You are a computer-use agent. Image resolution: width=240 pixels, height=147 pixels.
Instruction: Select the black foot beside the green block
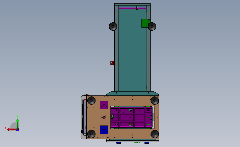[x=152, y=26]
